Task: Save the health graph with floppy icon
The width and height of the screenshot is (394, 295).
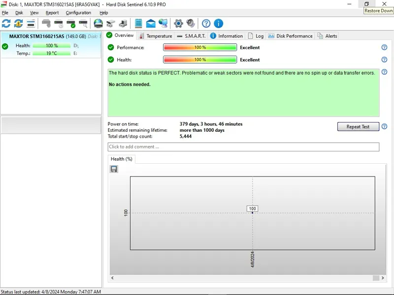Action: pyautogui.click(x=114, y=169)
